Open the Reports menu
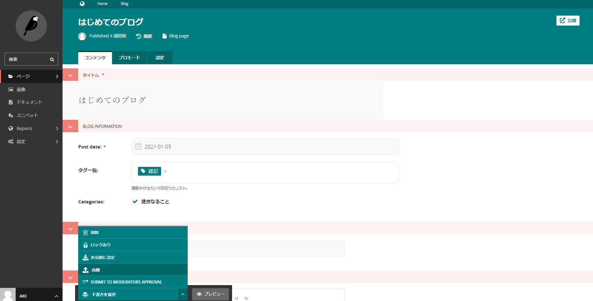 (31, 129)
